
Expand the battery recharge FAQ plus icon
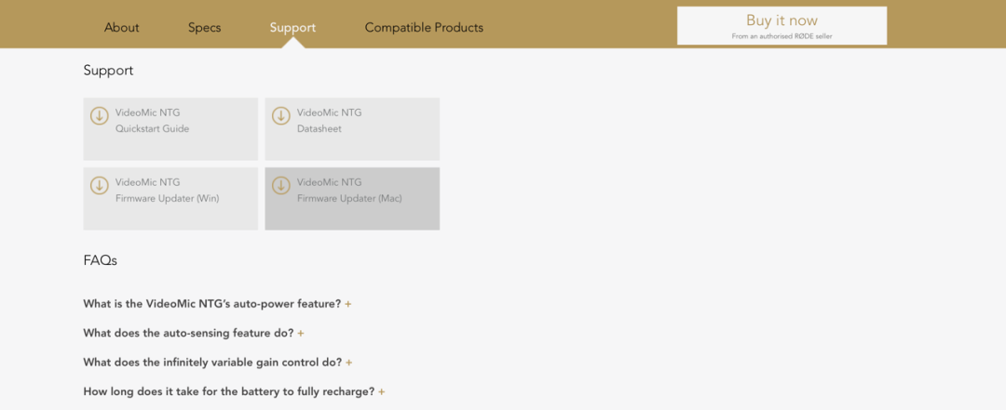381,392
